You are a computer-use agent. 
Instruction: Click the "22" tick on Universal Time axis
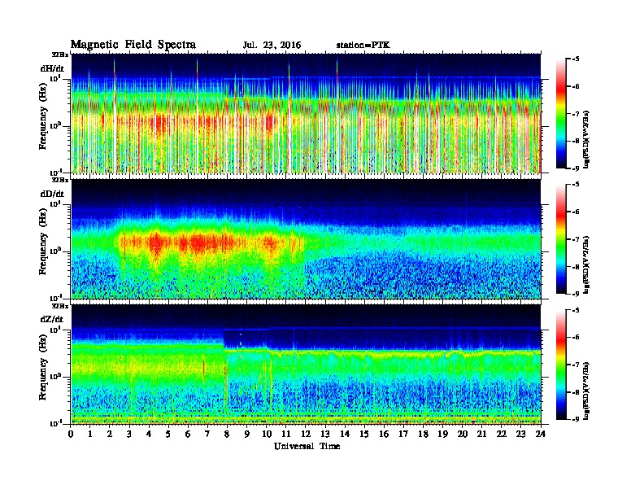tap(502, 434)
